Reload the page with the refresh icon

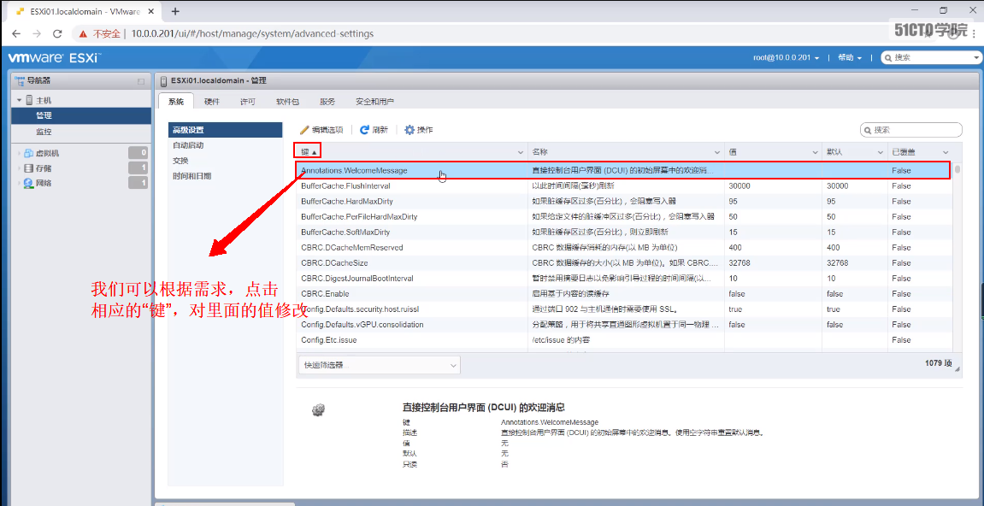[x=57, y=34]
